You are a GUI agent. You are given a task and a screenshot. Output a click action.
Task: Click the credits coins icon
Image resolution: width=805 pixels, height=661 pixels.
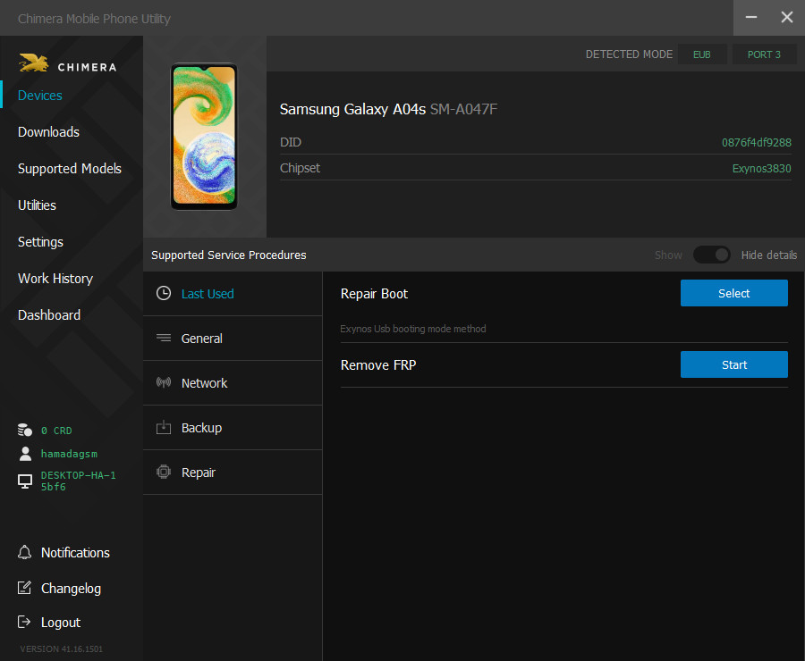[25, 431]
